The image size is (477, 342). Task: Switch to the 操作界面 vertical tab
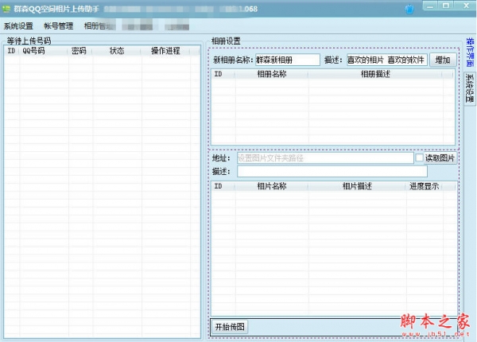(470, 52)
